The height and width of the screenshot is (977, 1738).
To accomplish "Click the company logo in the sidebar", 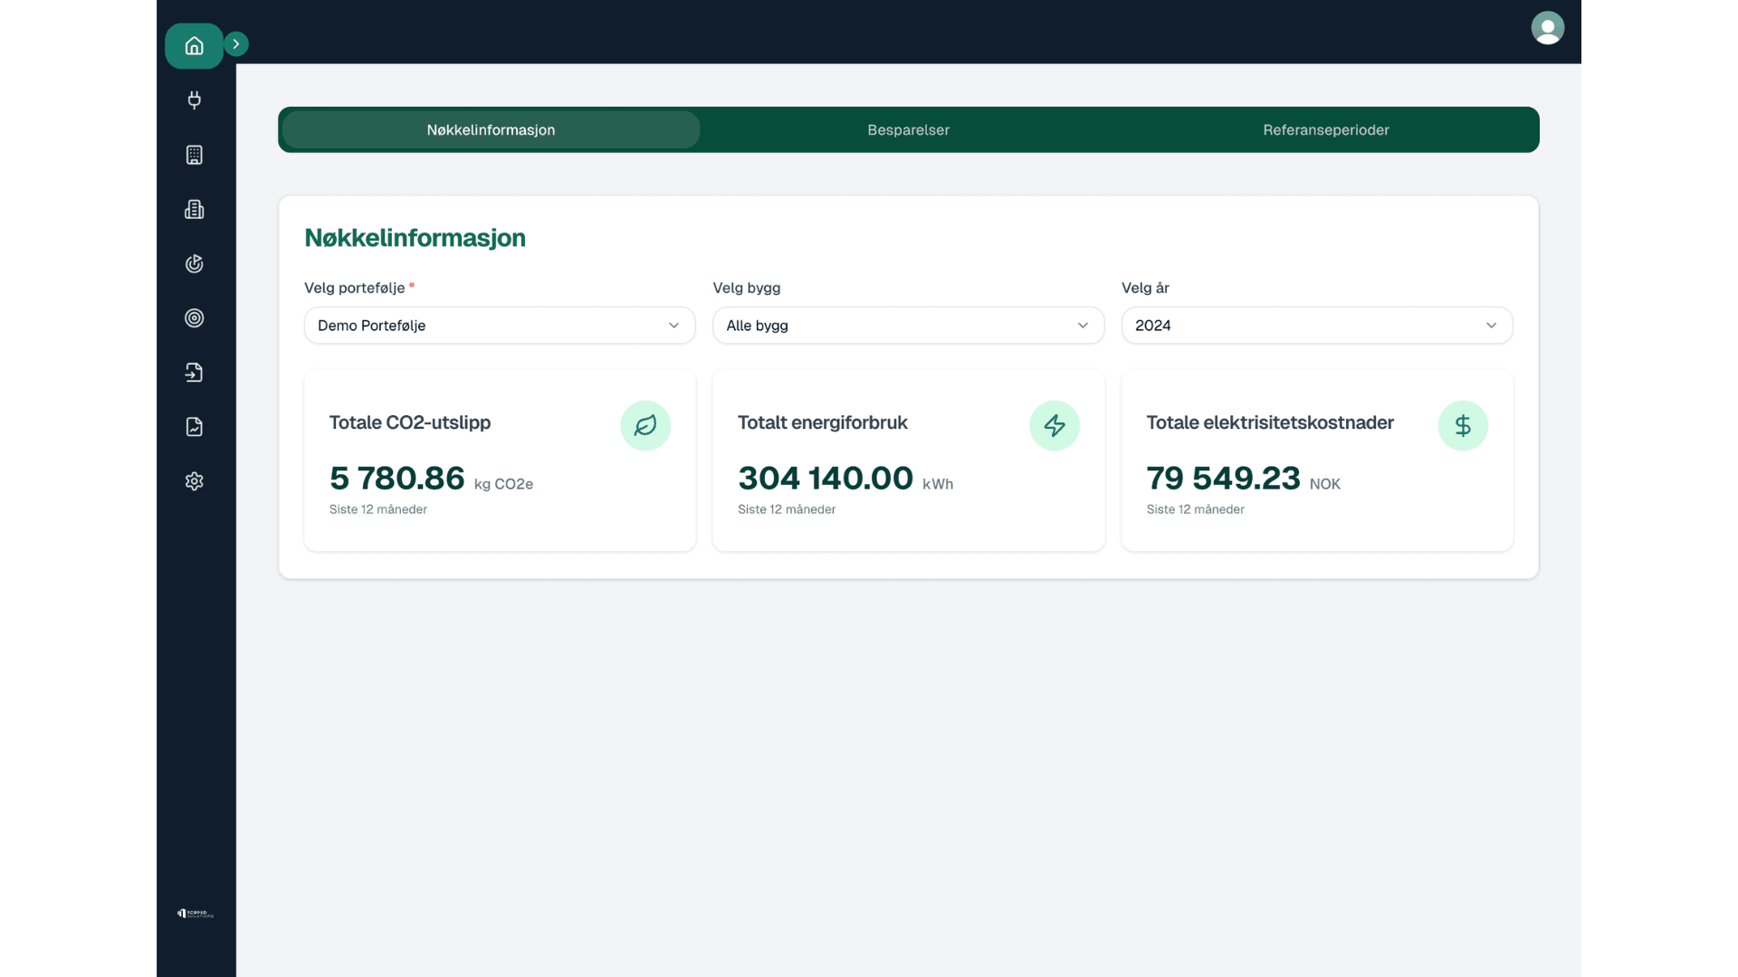I will click(x=196, y=914).
